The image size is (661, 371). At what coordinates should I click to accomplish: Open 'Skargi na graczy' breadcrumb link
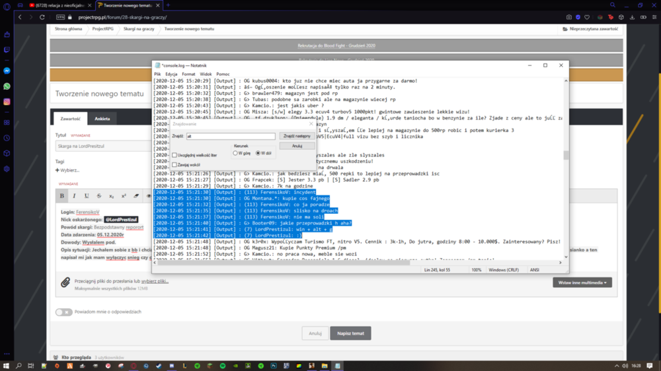[139, 29]
